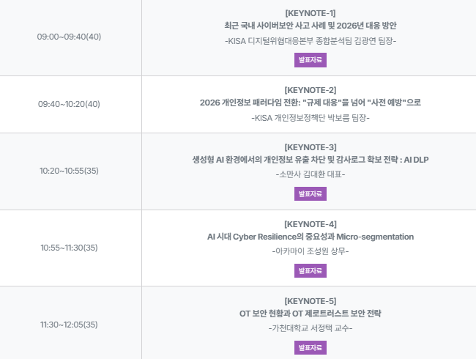Click the 11:30~12:05(35) time slot
Image resolution: width=476 pixels, height=359 pixels.
point(69,325)
